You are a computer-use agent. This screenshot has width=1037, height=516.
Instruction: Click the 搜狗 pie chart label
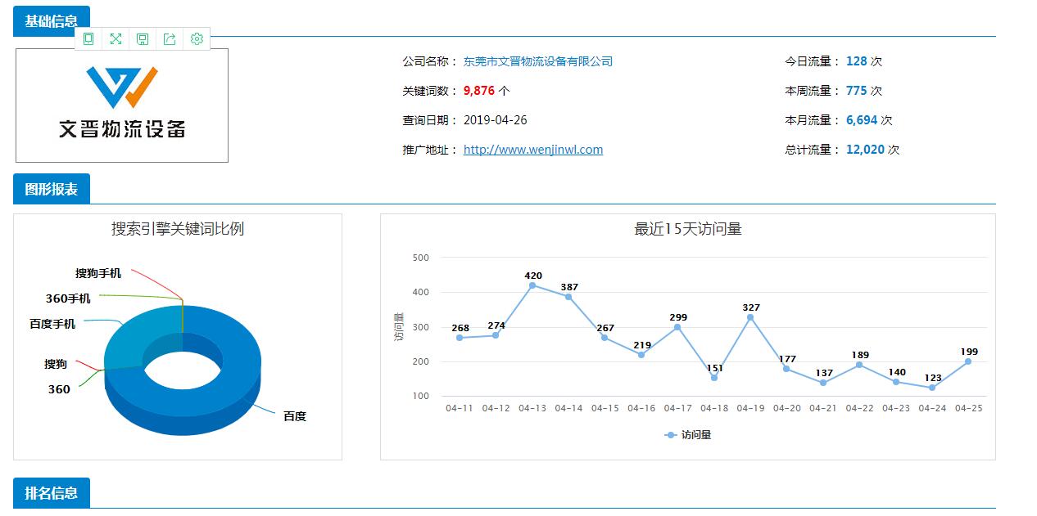pyautogui.click(x=56, y=364)
